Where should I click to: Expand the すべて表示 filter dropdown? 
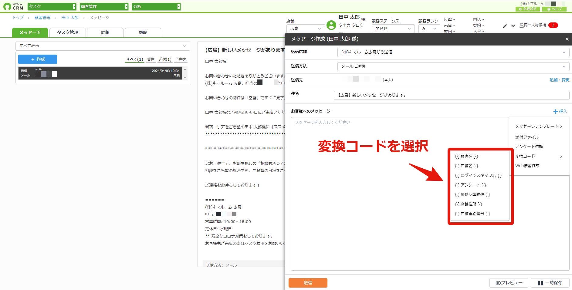pyautogui.click(x=103, y=46)
